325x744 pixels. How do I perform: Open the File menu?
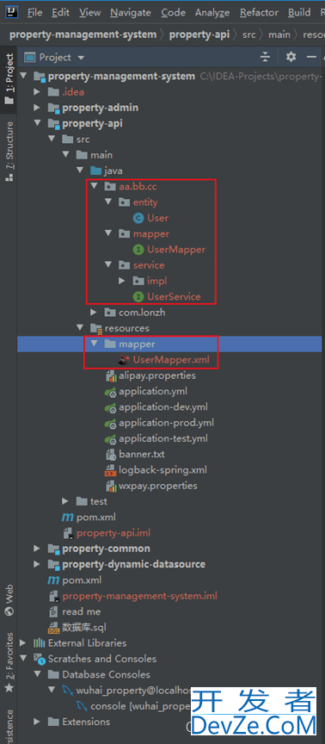point(34,13)
